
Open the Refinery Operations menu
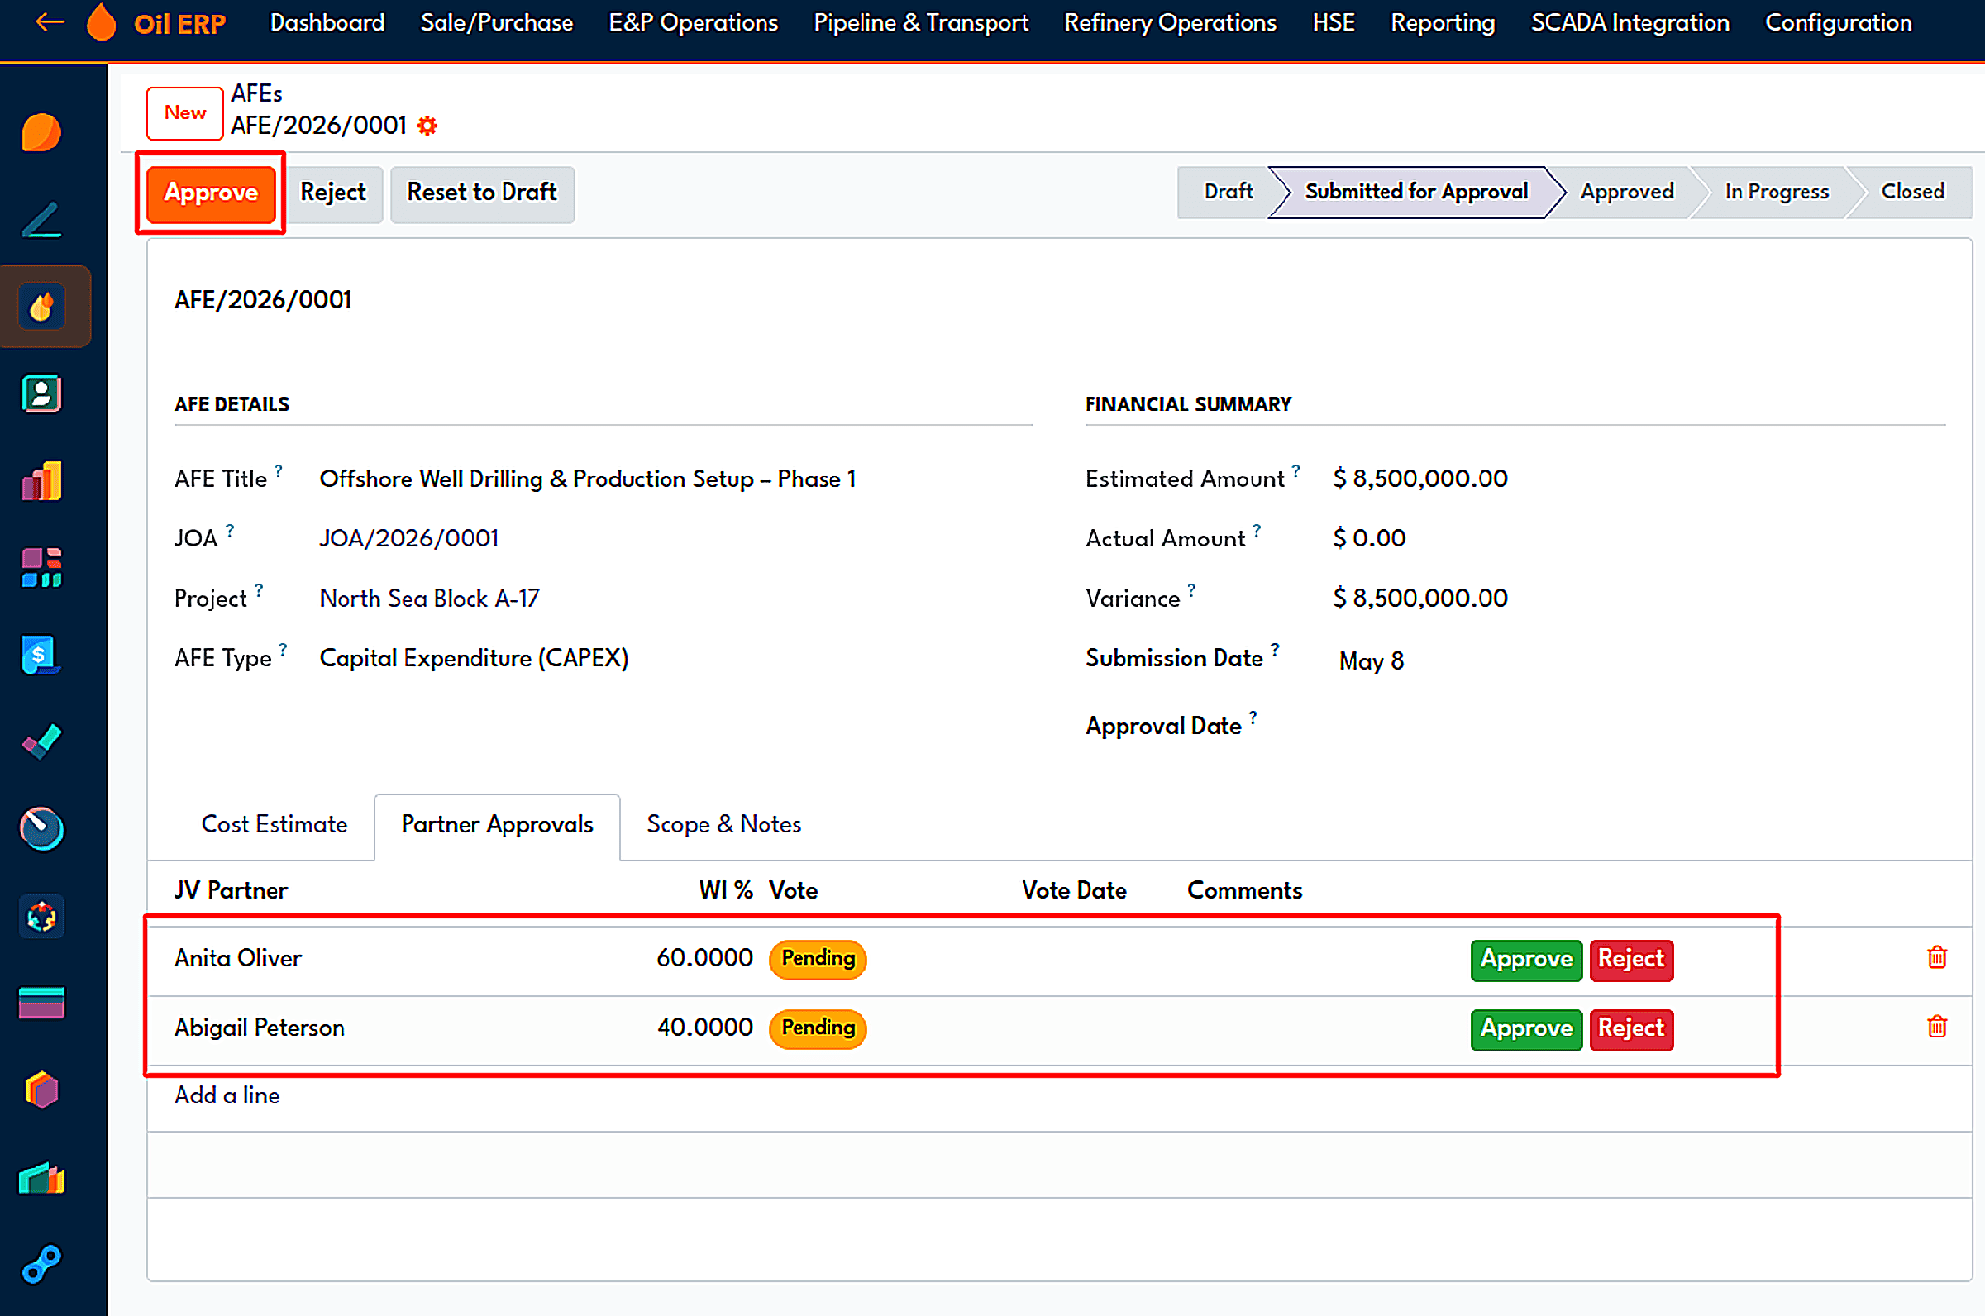click(1170, 22)
